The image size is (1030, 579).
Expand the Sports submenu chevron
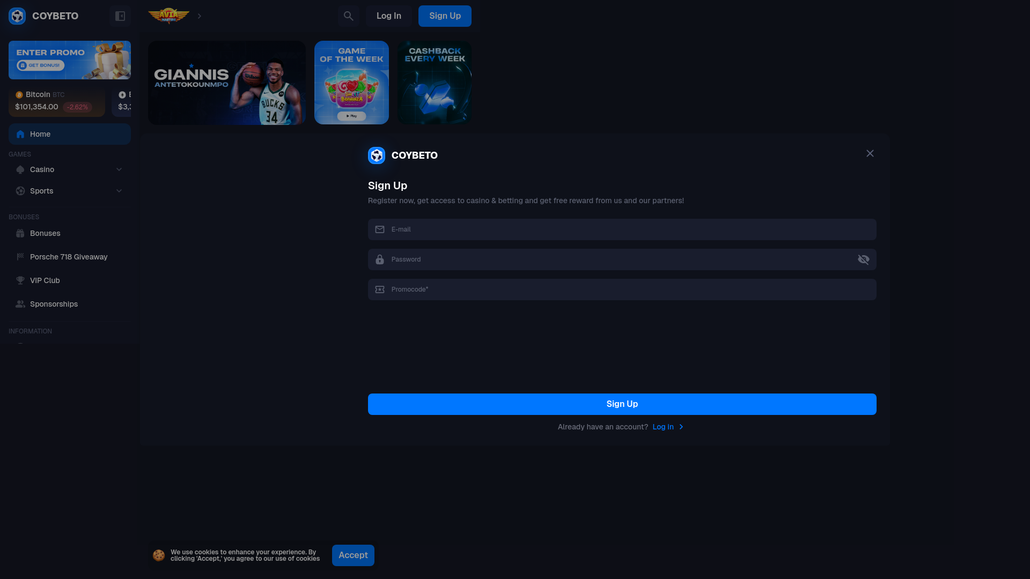[119, 191]
